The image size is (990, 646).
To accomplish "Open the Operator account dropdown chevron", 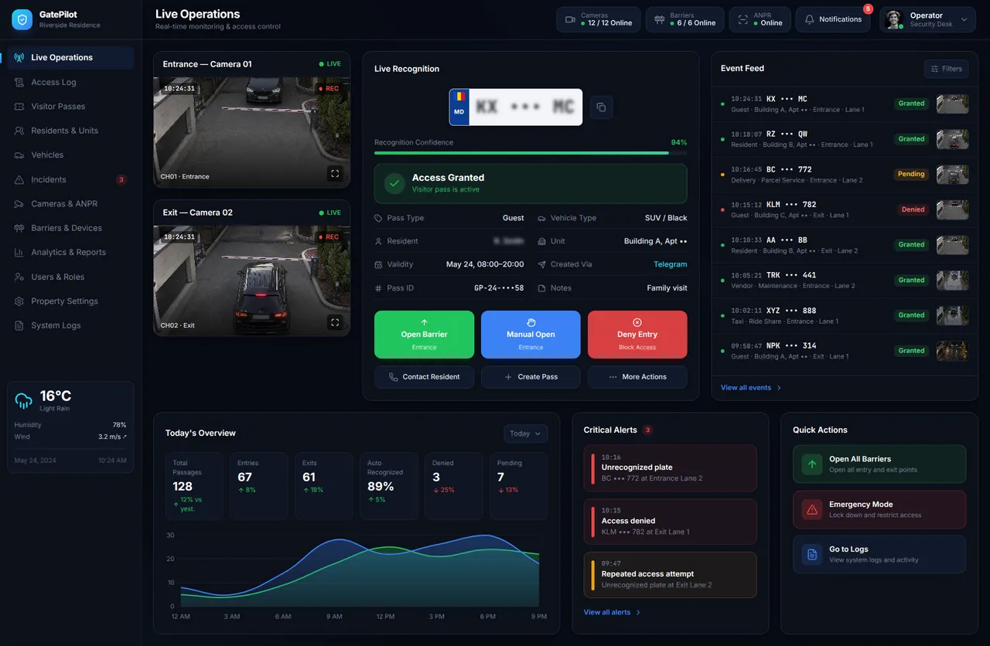I will [964, 19].
